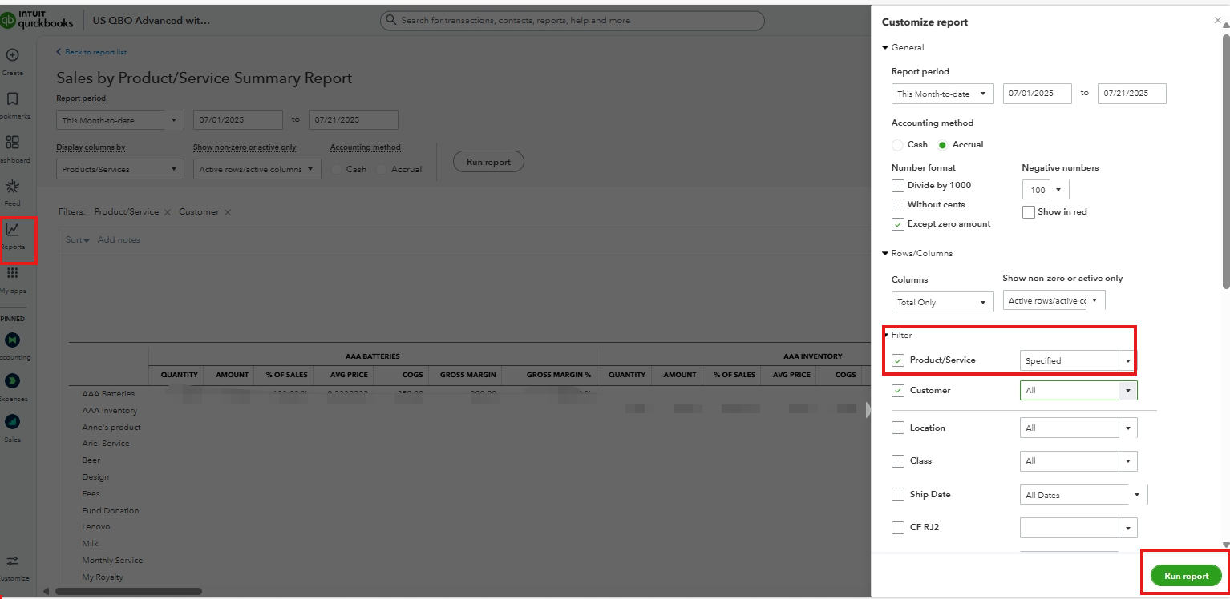Open Bookmarks in the sidebar

click(x=12, y=99)
